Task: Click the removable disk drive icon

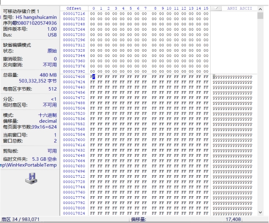Action: pos(31,178)
